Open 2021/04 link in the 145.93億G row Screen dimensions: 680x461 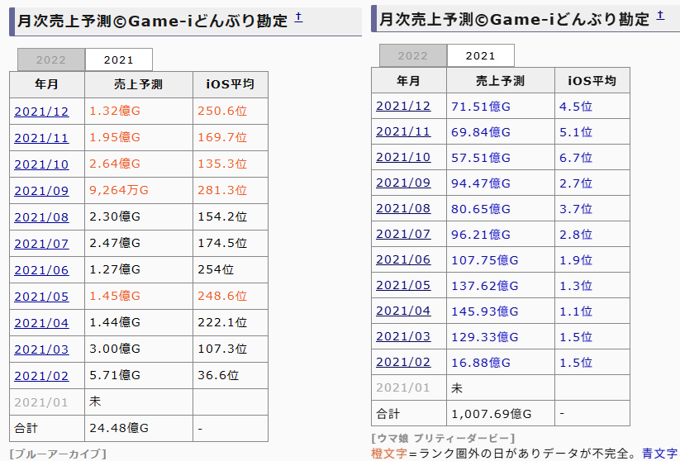pyautogui.click(x=403, y=311)
